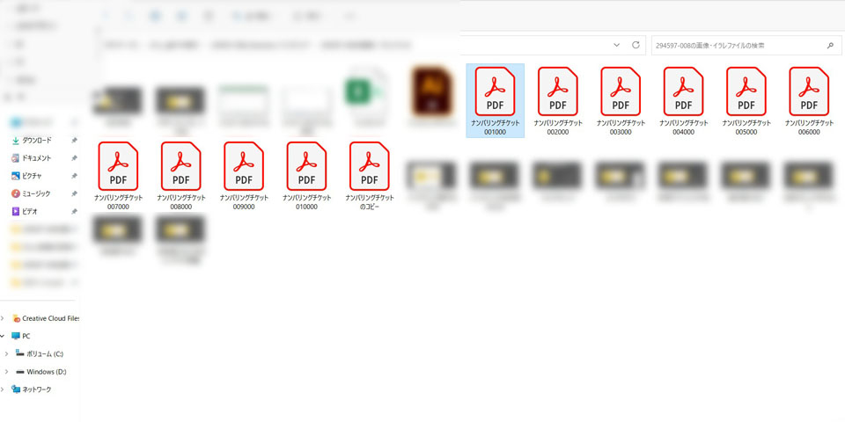Expand the Creative Cloud Files tree node
Viewport: 845px width, 422px height.
[x=4, y=318]
